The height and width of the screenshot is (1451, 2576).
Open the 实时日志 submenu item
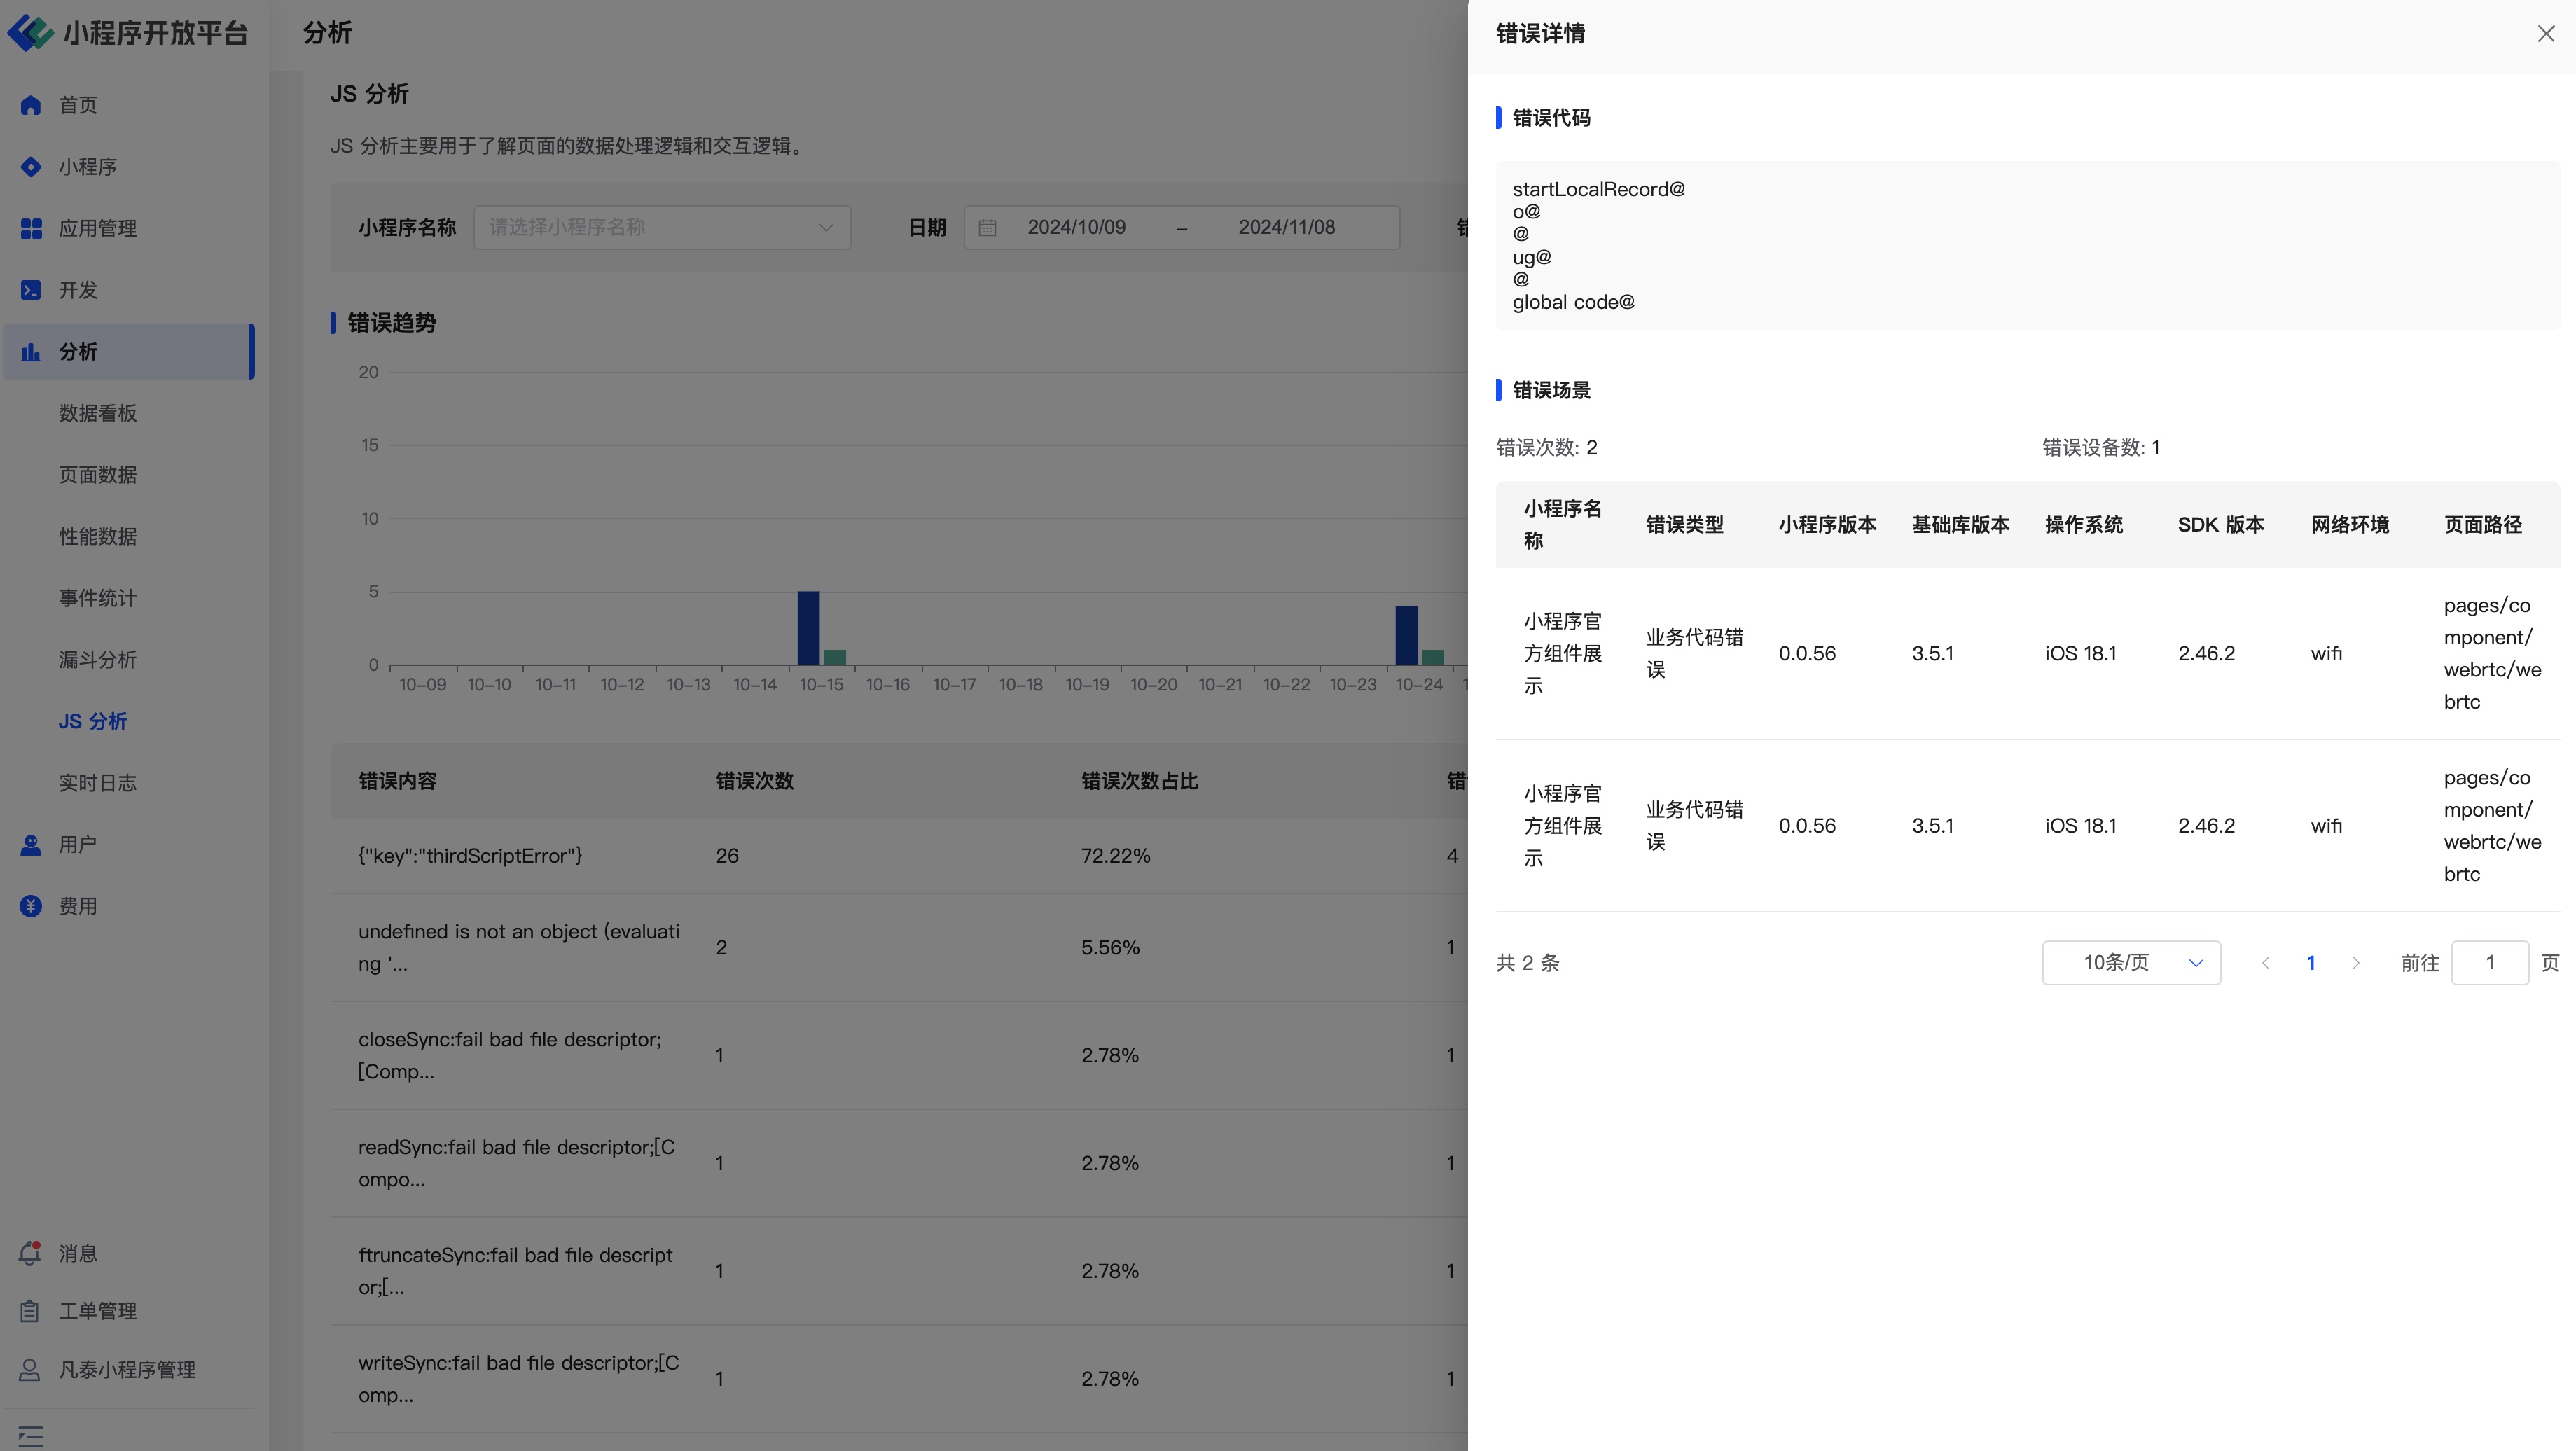pyautogui.click(x=98, y=783)
